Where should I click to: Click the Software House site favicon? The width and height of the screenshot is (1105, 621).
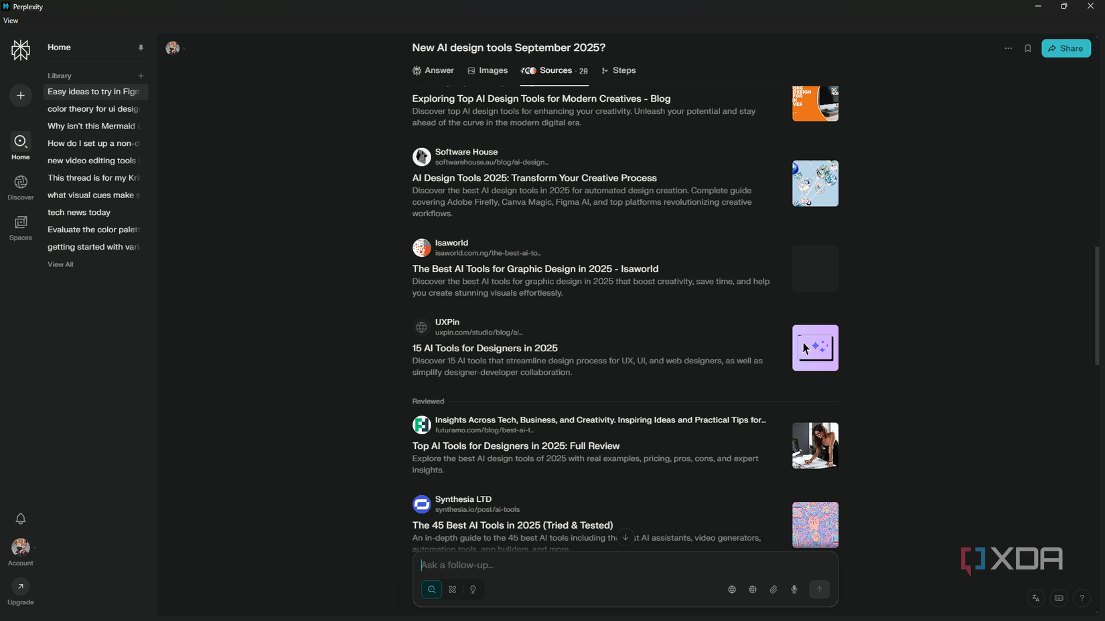pos(421,157)
